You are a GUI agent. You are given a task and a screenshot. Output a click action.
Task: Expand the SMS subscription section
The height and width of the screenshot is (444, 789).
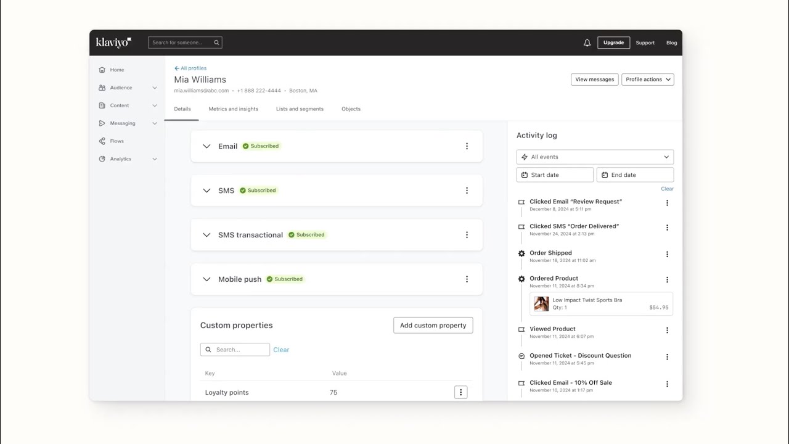click(x=207, y=191)
